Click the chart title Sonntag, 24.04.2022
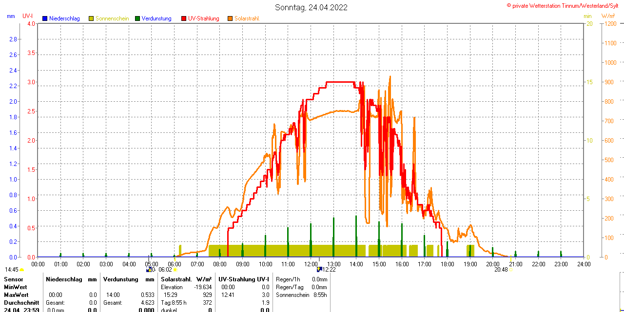 coord(312,7)
